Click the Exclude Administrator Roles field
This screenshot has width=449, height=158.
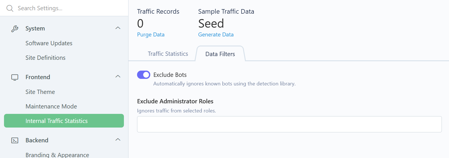[289, 124]
